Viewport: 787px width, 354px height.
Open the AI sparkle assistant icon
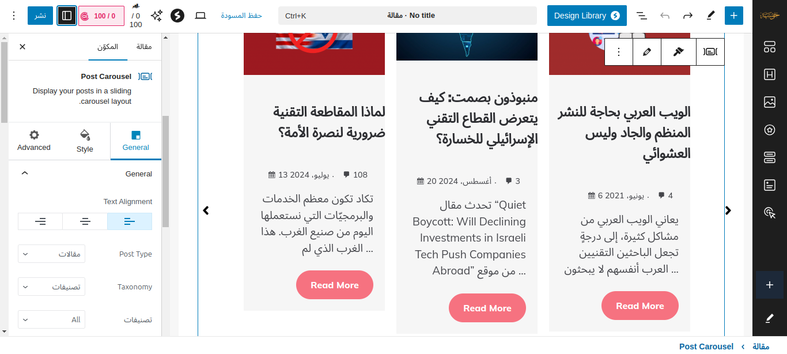(x=156, y=16)
